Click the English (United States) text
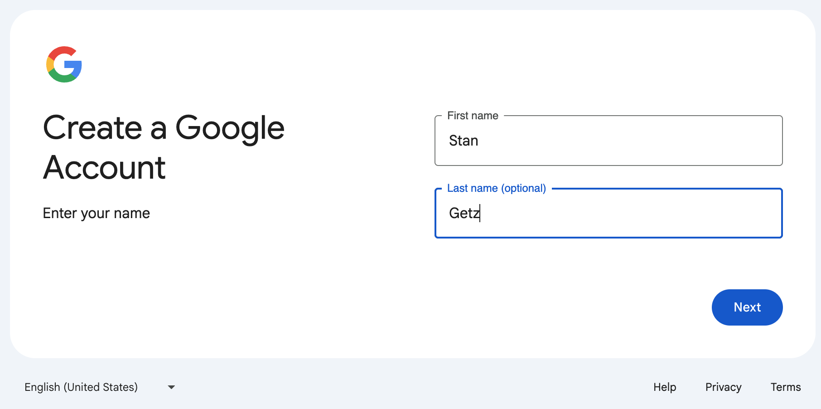Viewport: 821px width, 409px height. tap(81, 387)
